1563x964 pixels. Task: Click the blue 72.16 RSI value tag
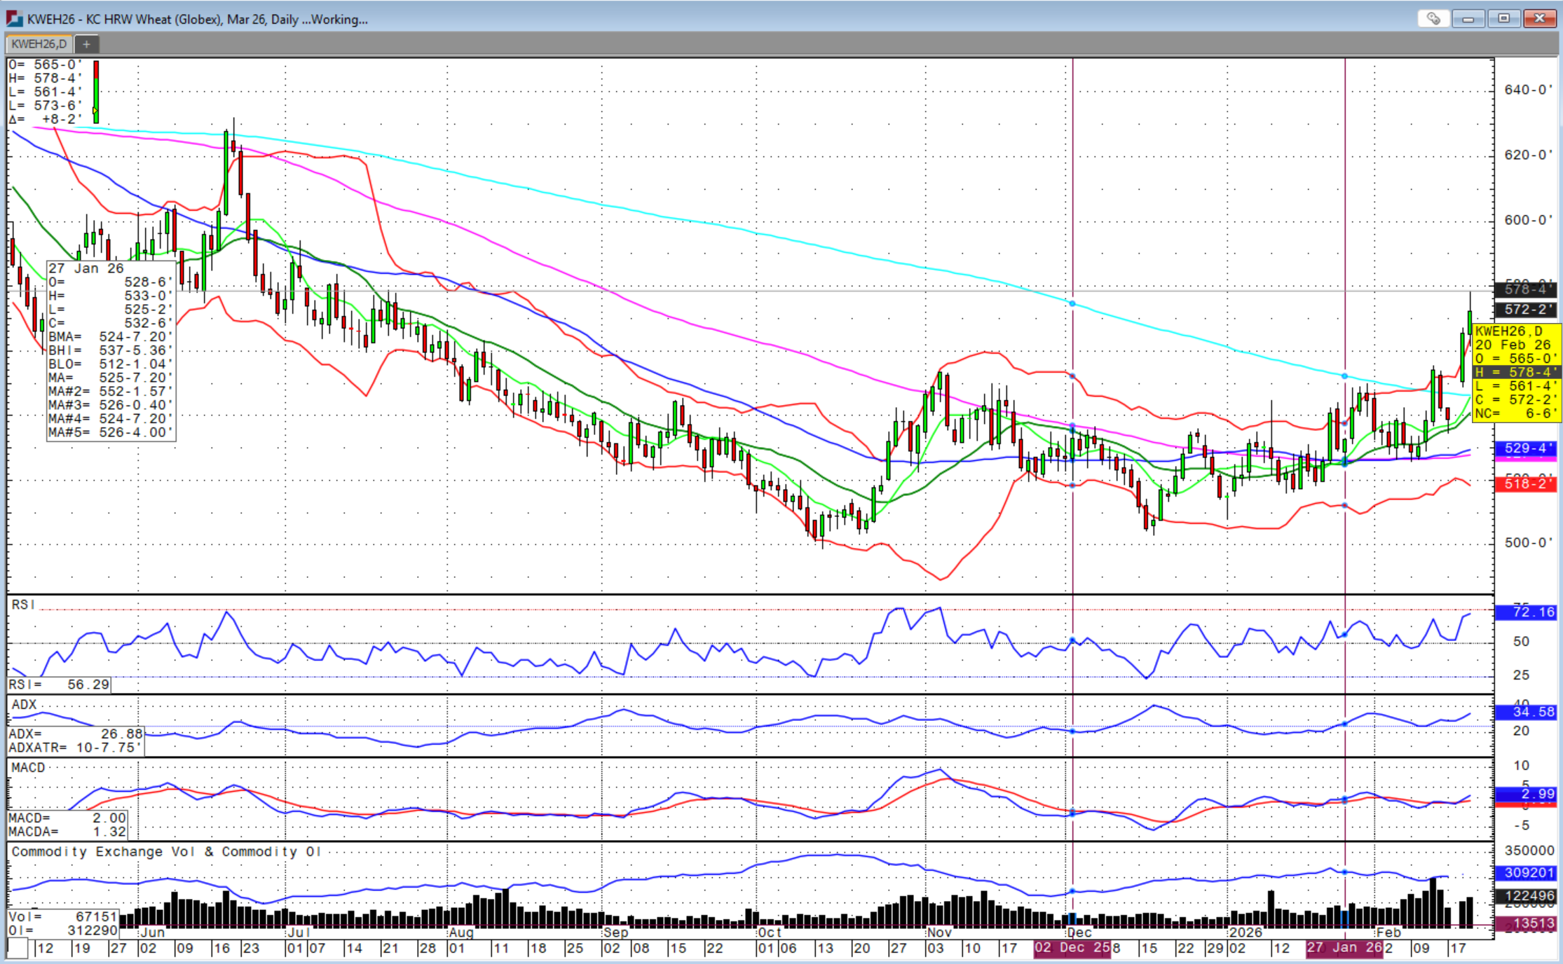tap(1525, 612)
